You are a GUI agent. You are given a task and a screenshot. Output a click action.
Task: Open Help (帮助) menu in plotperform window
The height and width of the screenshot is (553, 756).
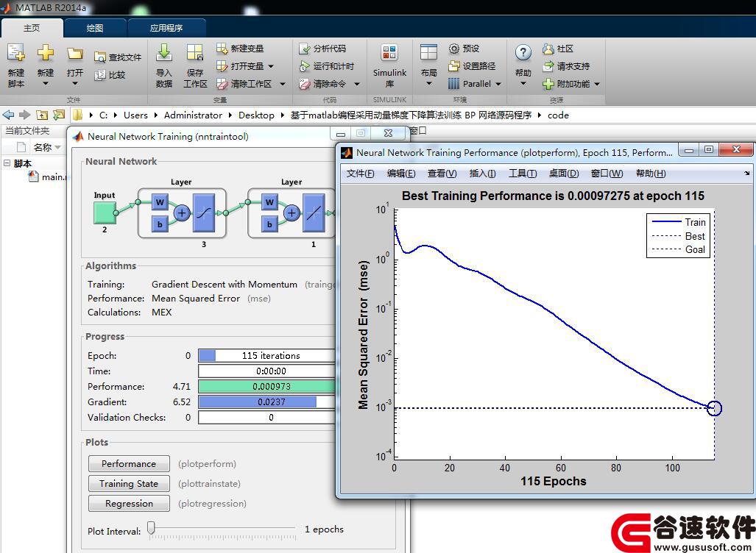651,174
